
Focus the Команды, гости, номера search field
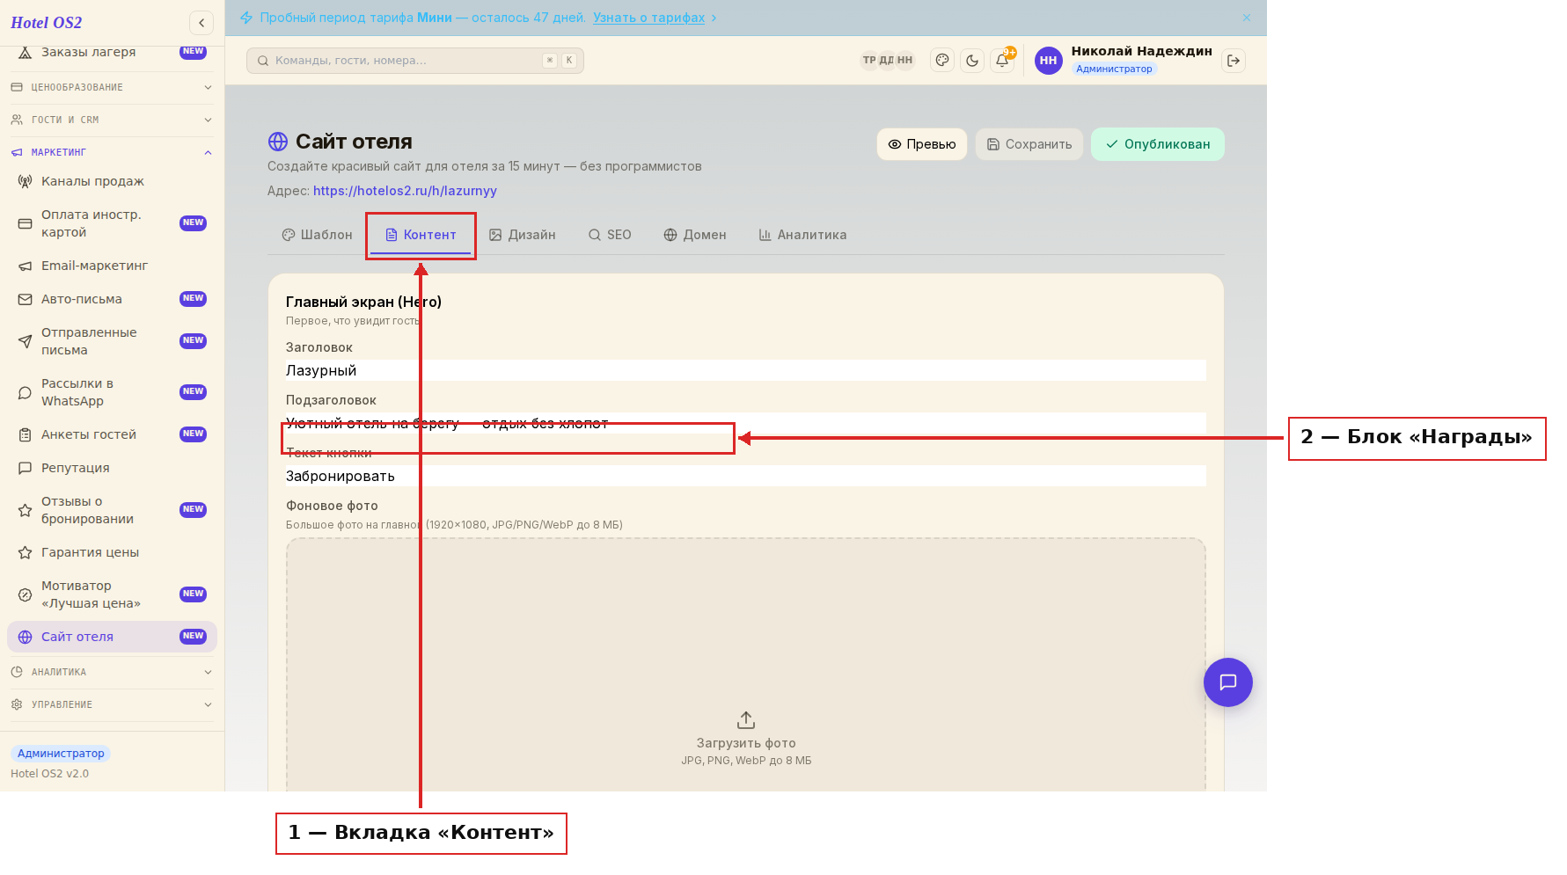tap(415, 61)
